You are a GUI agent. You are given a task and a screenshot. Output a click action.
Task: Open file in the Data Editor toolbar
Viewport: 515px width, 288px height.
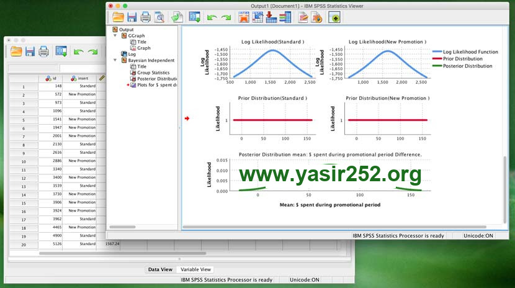16,52
